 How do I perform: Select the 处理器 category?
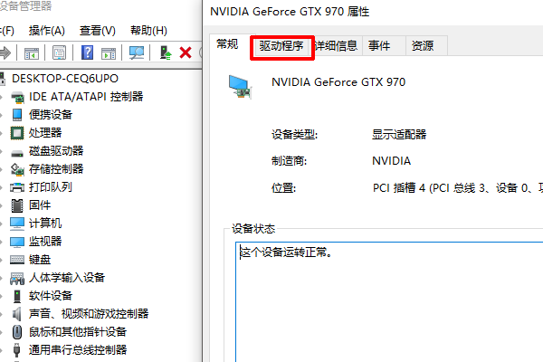45,133
